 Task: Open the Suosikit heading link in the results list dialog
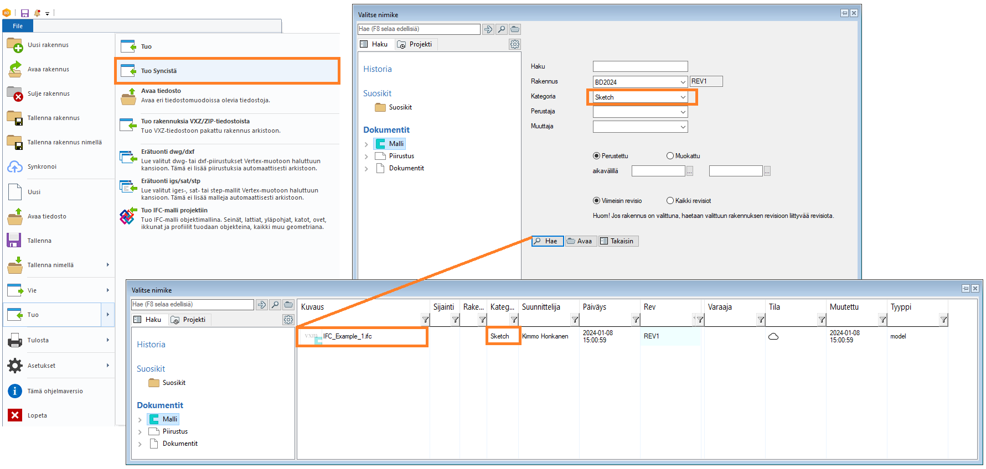(151, 369)
